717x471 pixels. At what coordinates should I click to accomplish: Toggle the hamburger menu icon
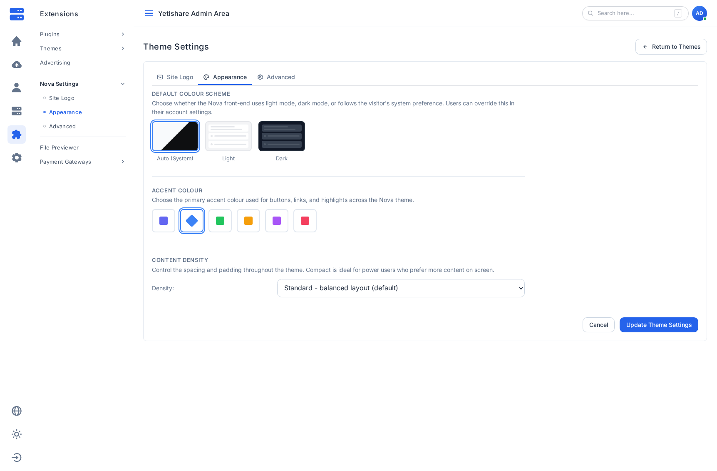pyautogui.click(x=149, y=13)
